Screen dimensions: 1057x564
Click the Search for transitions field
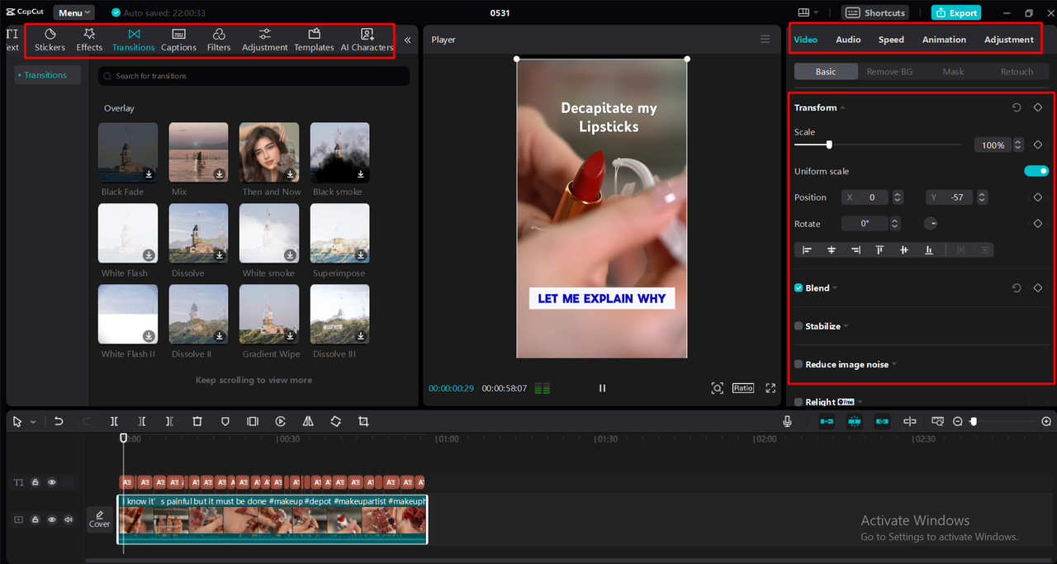[254, 76]
